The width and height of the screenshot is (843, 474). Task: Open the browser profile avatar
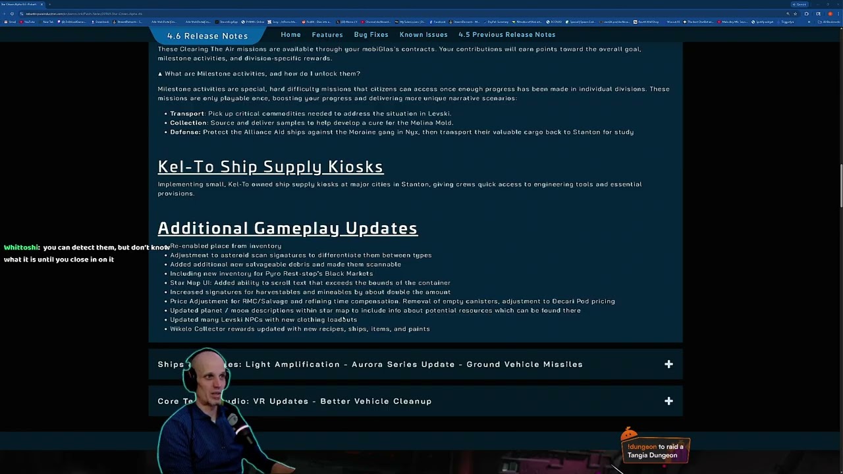(x=830, y=14)
